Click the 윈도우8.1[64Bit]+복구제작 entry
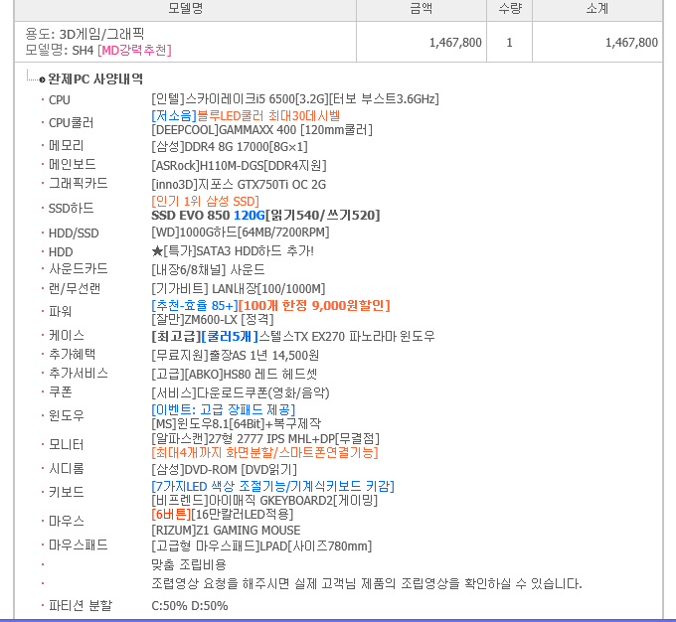 (237, 423)
